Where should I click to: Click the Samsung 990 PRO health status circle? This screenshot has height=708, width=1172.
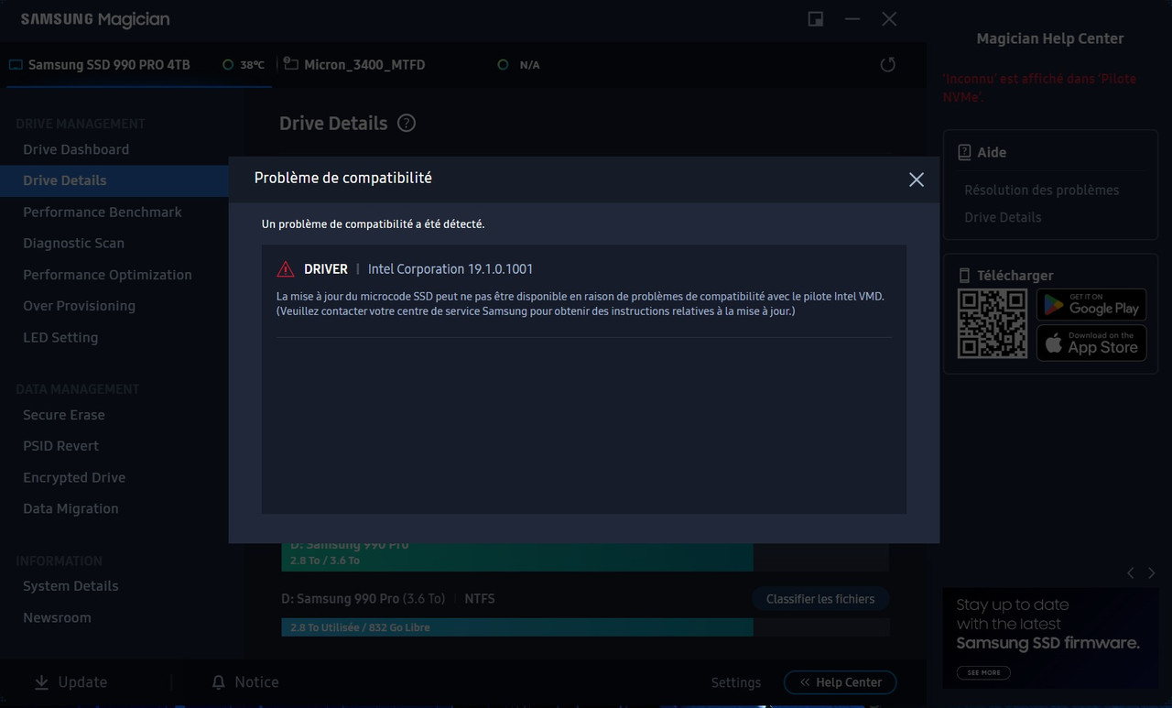pos(228,65)
